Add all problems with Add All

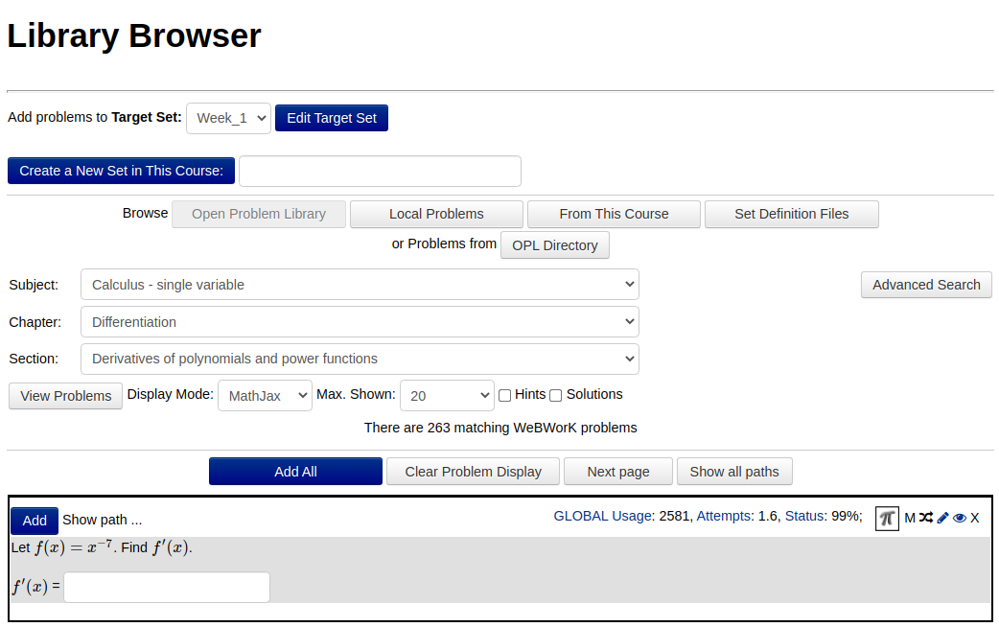pyautogui.click(x=295, y=472)
